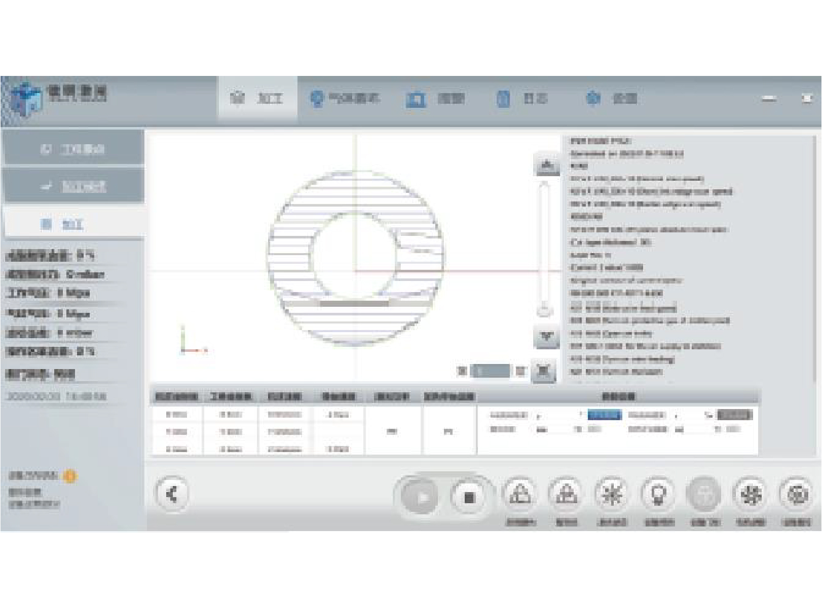The width and height of the screenshot is (823, 608).
Task: Toggle the light bulb round button
Action: [657, 494]
